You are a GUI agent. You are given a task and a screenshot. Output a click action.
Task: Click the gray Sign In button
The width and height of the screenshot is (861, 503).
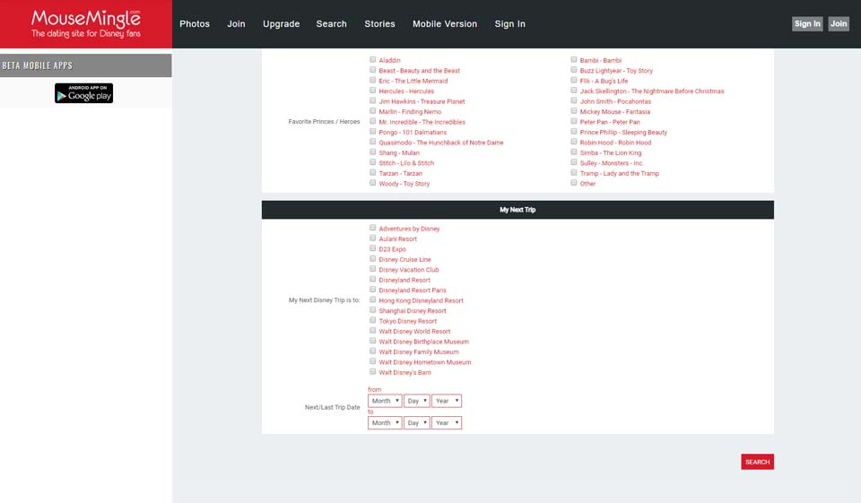click(807, 24)
